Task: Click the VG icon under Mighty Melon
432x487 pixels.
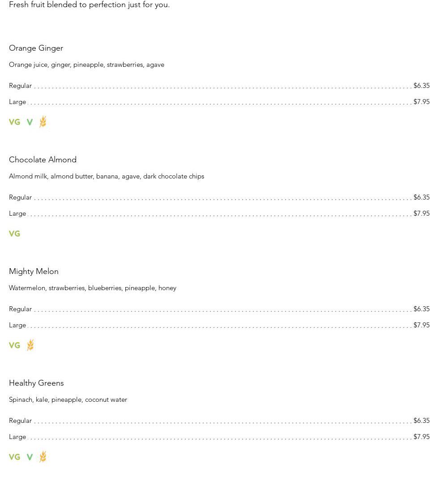Action: point(14,345)
